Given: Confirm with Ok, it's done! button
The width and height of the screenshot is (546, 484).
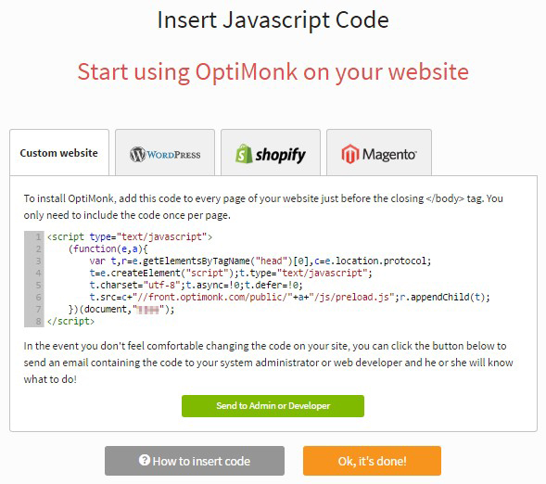Looking at the screenshot, I should point(372,461).
